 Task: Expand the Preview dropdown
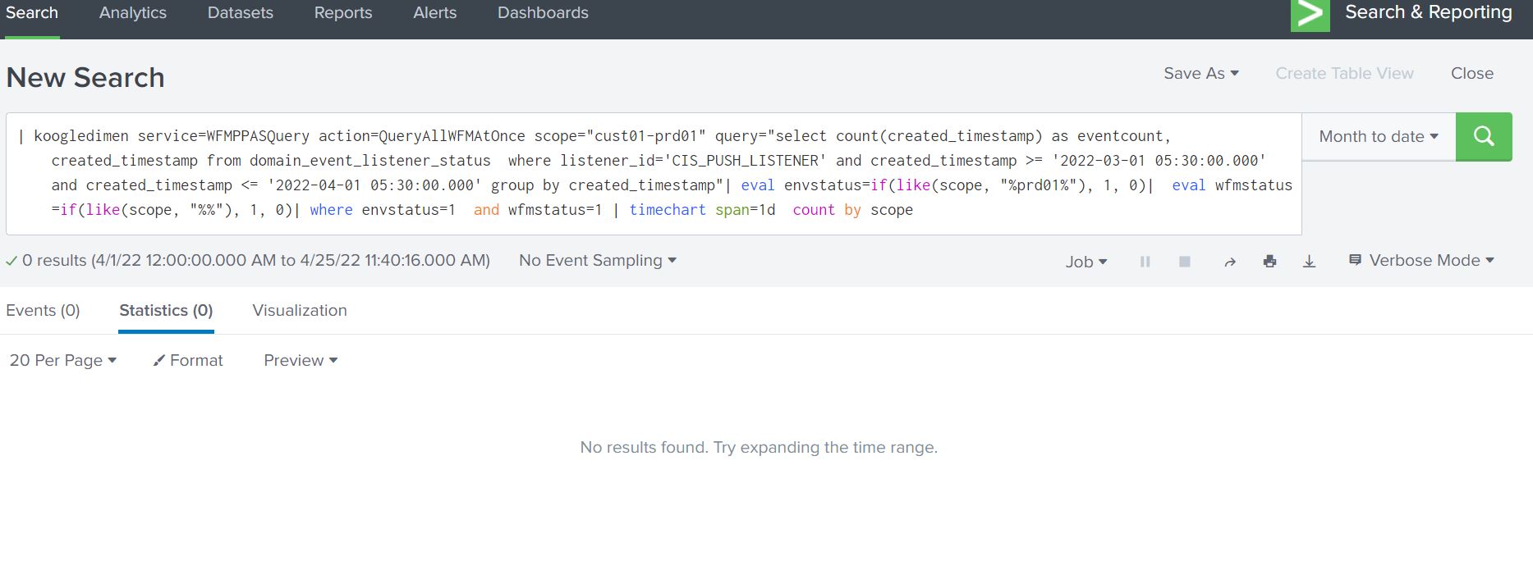click(x=300, y=361)
